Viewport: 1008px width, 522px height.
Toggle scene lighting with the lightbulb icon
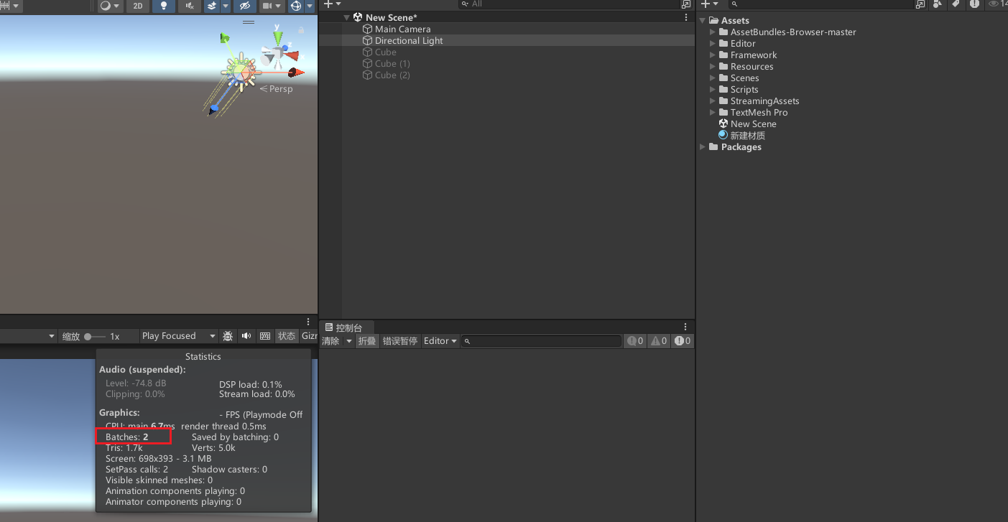(164, 6)
